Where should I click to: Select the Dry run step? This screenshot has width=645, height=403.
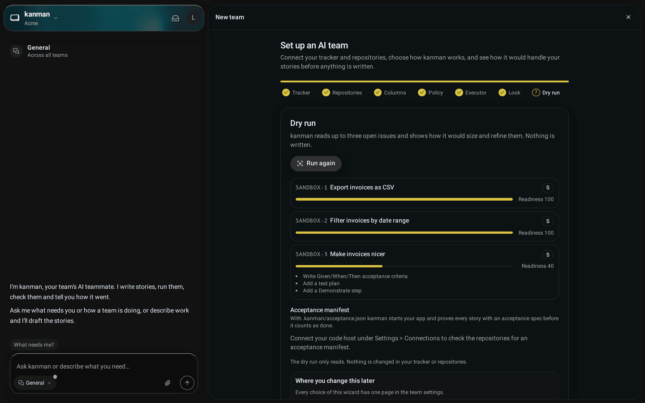[546, 93]
